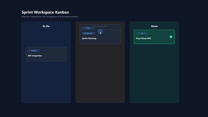Click the Design tag on the dragged card
The width and height of the screenshot is (208, 117).
(88, 28)
